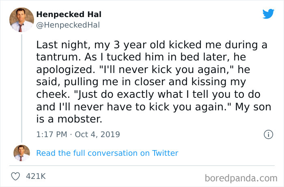Select the Oct 4, 2019 date
The width and height of the screenshot is (284, 187).
[x=98, y=134]
